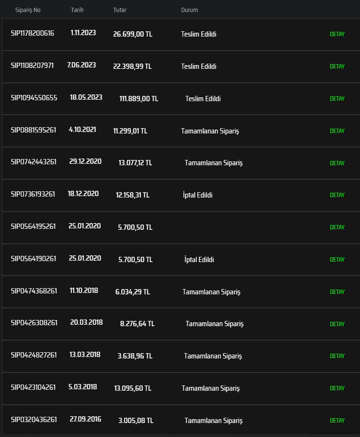Click the 111.889,00 TL amount
The width and height of the screenshot is (360, 437).
click(x=139, y=99)
